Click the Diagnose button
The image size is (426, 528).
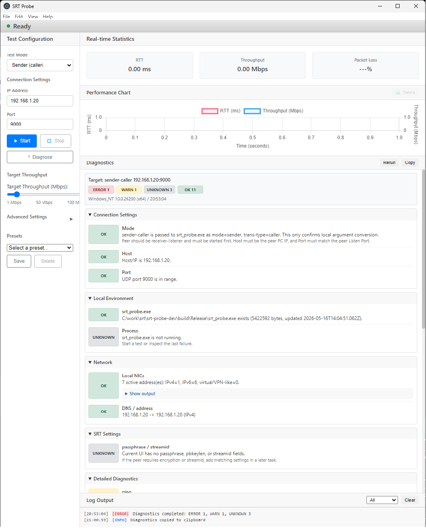click(40, 157)
